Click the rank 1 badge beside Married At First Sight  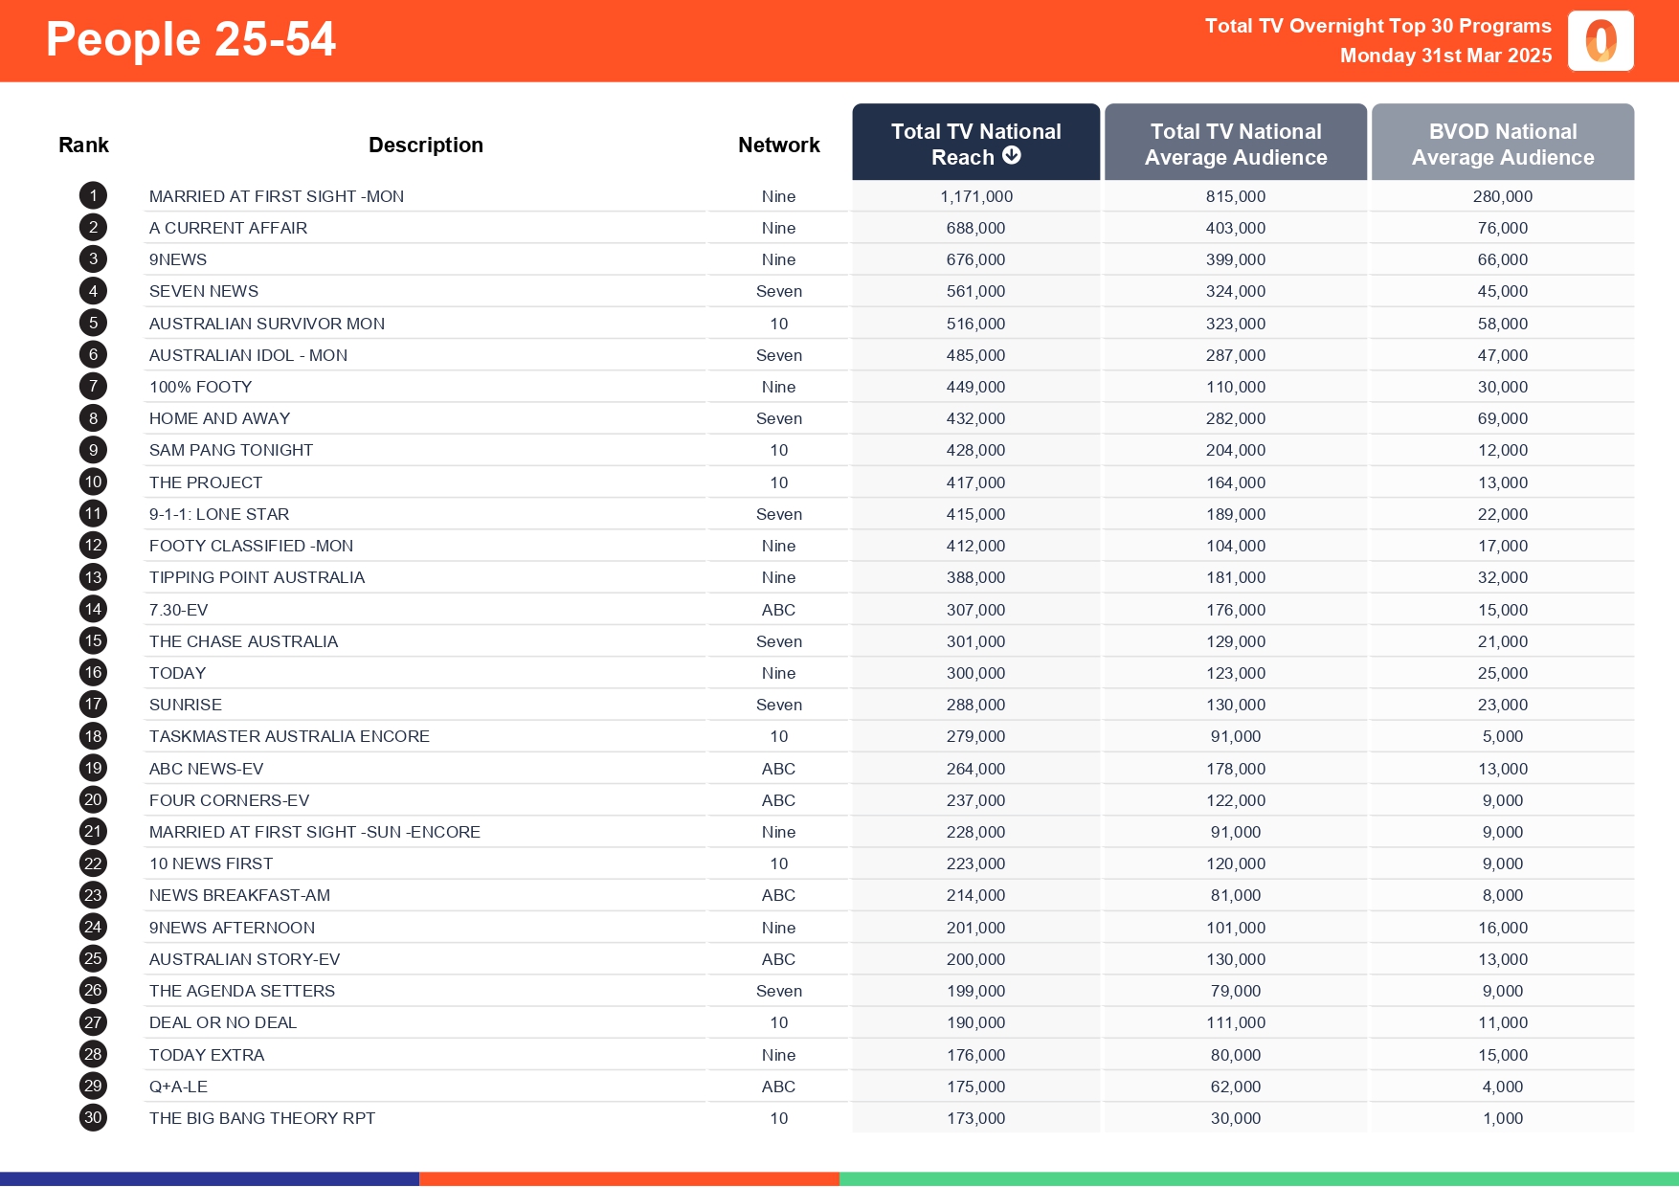pyautogui.click(x=92, y=195)
